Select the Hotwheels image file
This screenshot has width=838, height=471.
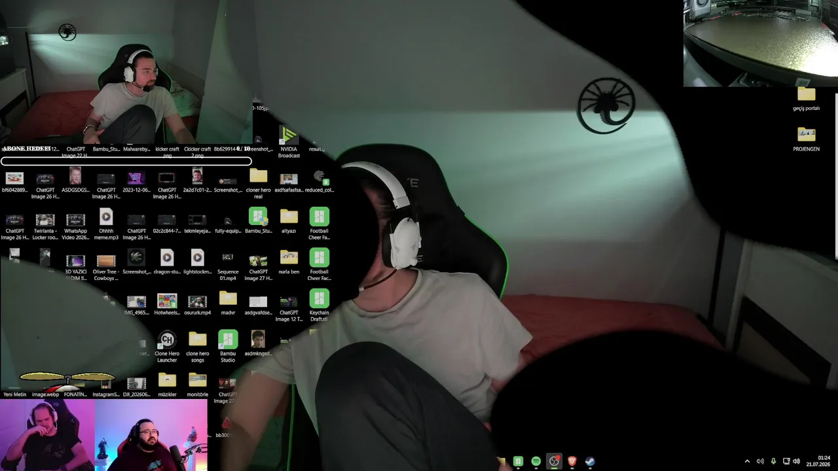coord(167,305)
